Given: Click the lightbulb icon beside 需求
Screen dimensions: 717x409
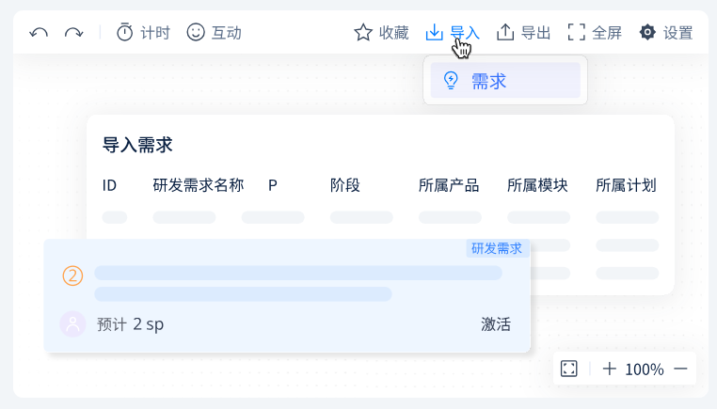Looking at the screenshot, I should 451,81.
